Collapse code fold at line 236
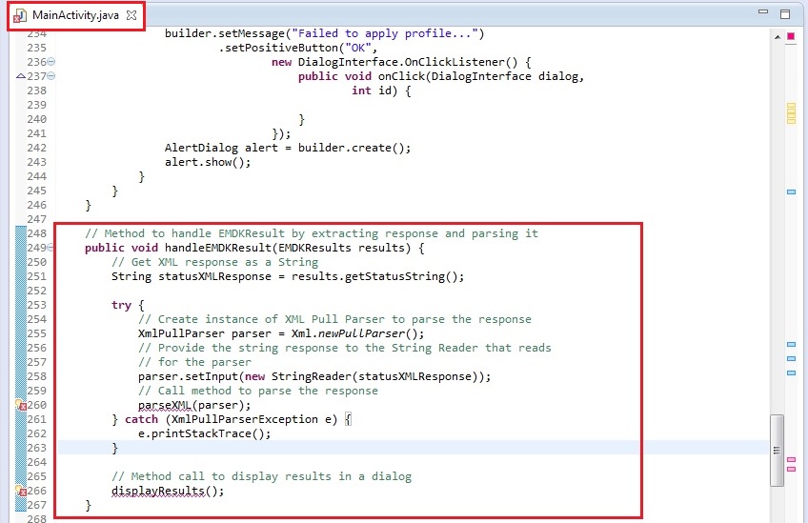The image size is (808, 523). coord(50,61)
